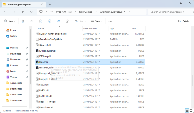Click the launcher application icon

coord(37,62)
